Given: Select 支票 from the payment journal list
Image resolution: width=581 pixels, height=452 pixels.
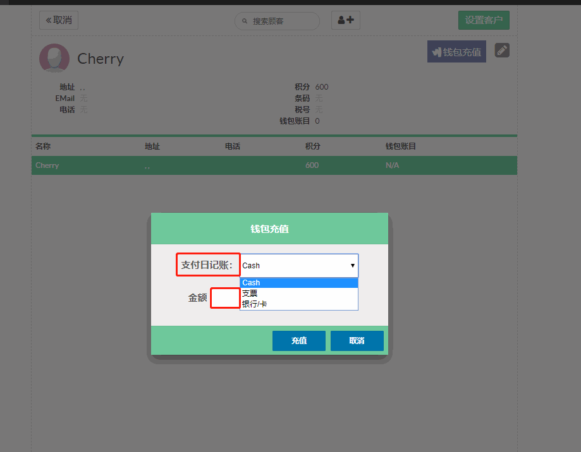Looking at the screenshot, I should tap(298, 293).
